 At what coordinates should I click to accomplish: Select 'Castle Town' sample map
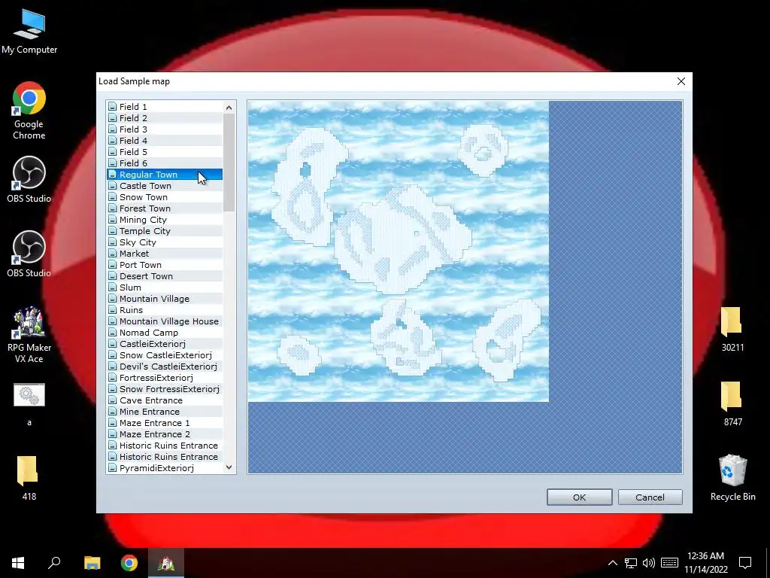(165, 186)
